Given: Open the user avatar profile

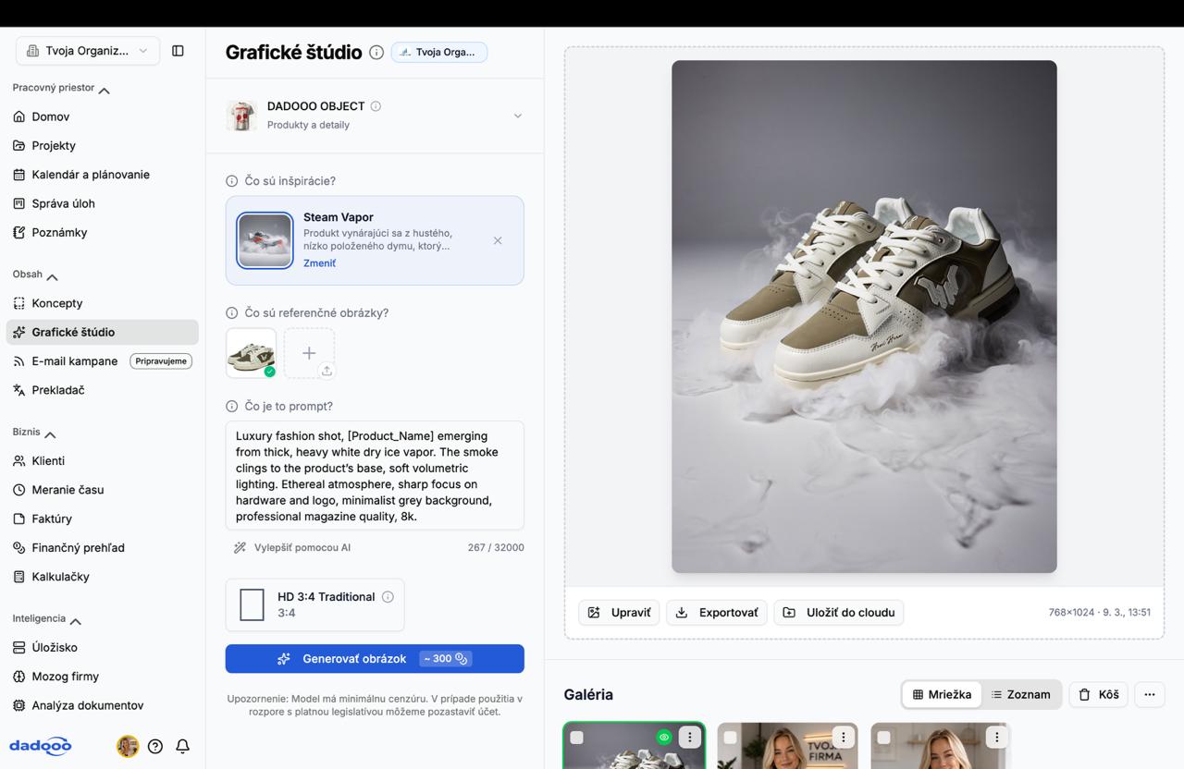Looking at the screenshot, I should 128,746.
